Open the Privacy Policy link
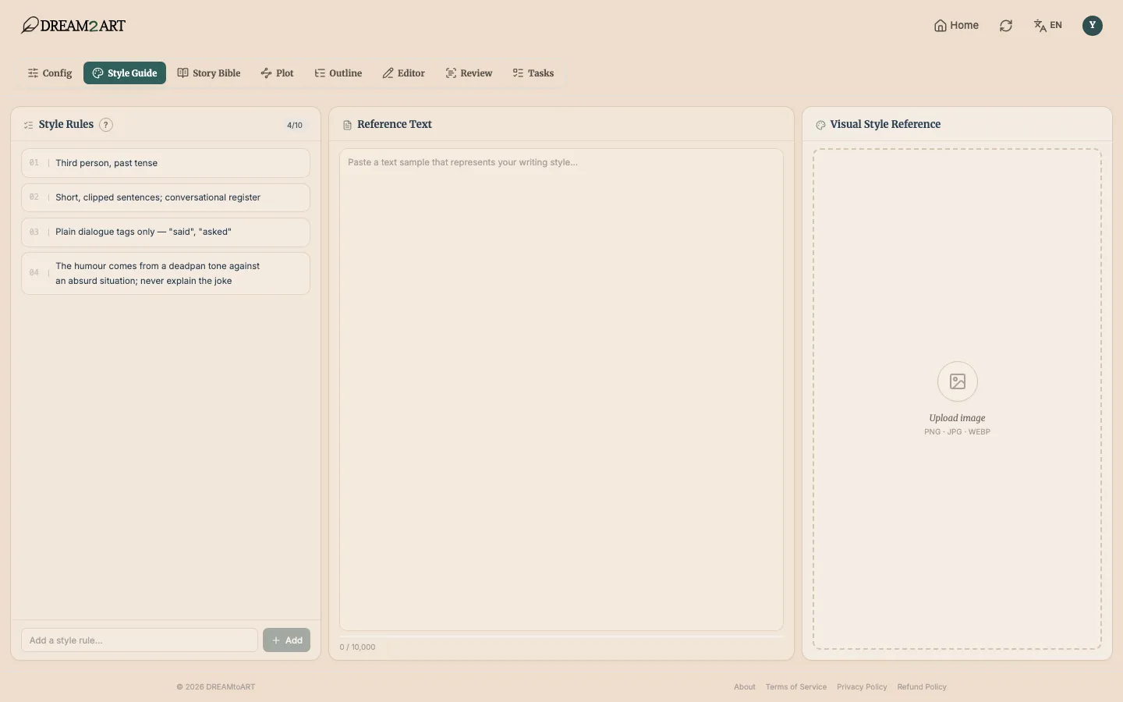 click(862, 687)
